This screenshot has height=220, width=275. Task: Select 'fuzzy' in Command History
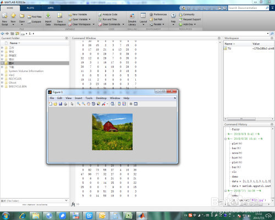235,129
